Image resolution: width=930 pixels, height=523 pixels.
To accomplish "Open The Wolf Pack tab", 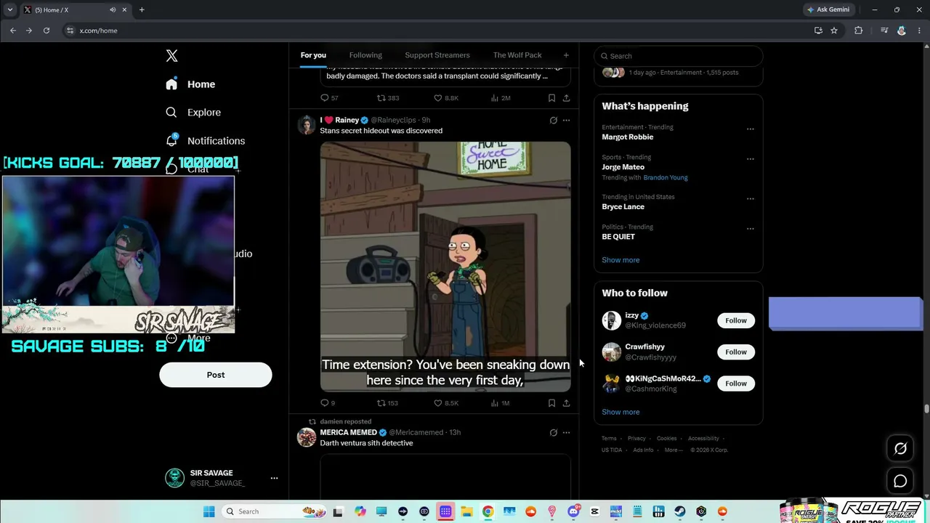I will pyautogui.click(x=517, y=55).
